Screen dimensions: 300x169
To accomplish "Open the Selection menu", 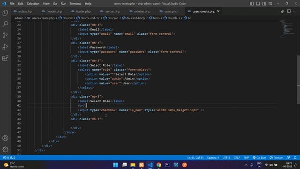I will pyautogui.click(x=33, y=4).
